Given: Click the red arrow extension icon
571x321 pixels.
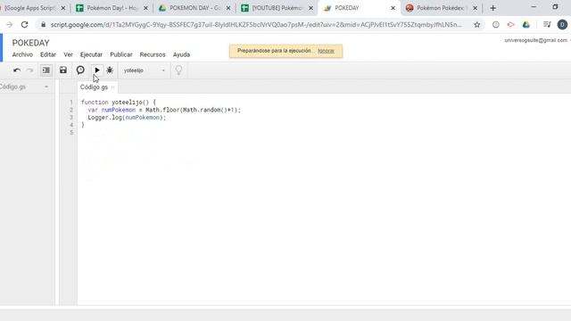Looking at the screenshot, I should (510, 25).
